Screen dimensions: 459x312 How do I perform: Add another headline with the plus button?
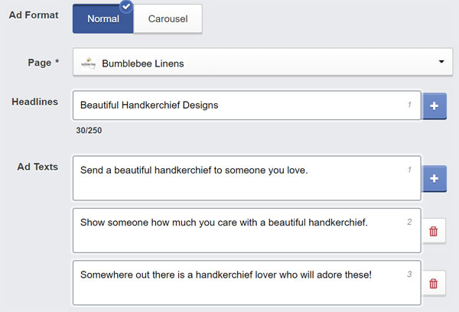point(434,106)
